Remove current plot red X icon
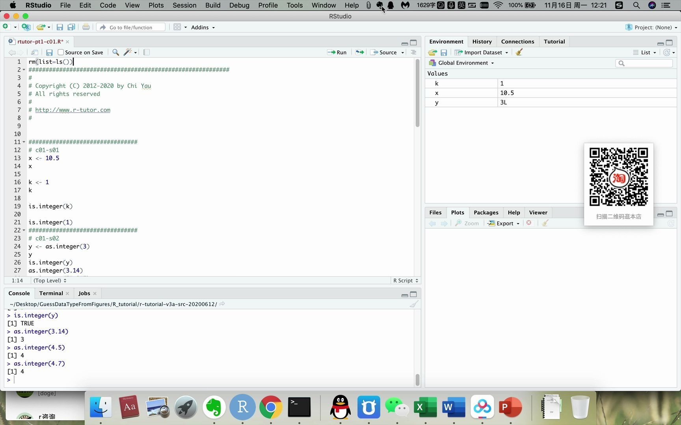 pos(529,223)
